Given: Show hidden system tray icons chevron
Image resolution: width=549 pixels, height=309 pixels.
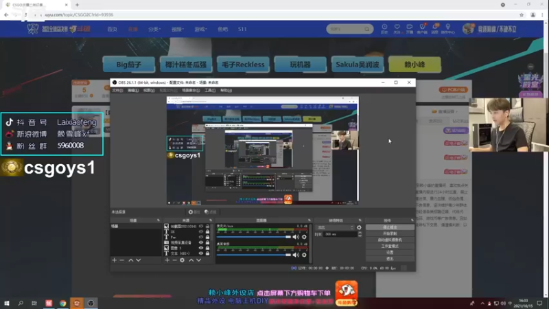Looking at the screenshot, I should pos(482,303).
